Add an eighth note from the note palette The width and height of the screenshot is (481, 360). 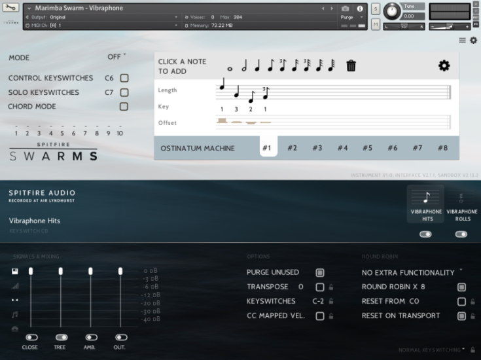click(270, 65)
